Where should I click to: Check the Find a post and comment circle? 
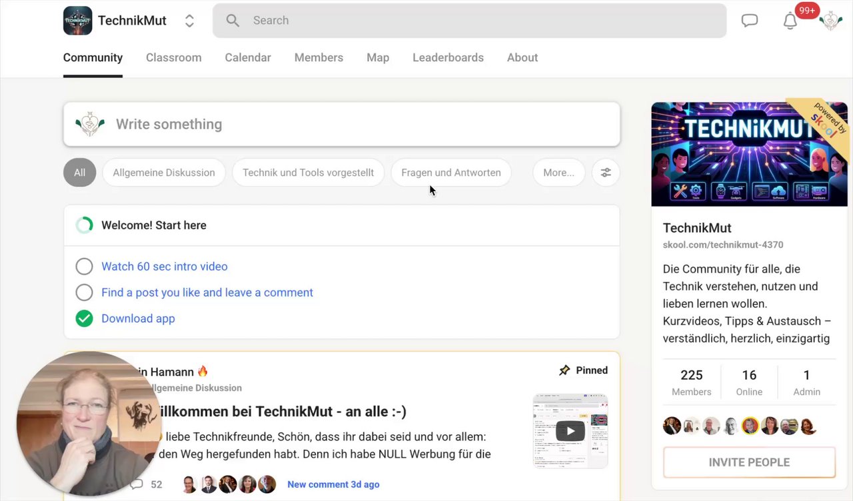84,292
